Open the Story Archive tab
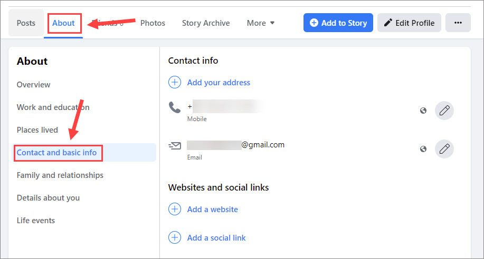Screen dimensions: 484x259 (x=206, y=23)
